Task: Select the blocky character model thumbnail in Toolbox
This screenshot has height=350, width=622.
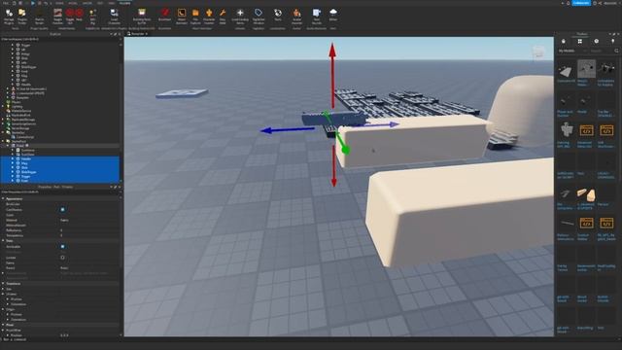Action: [x=567, y=129]
